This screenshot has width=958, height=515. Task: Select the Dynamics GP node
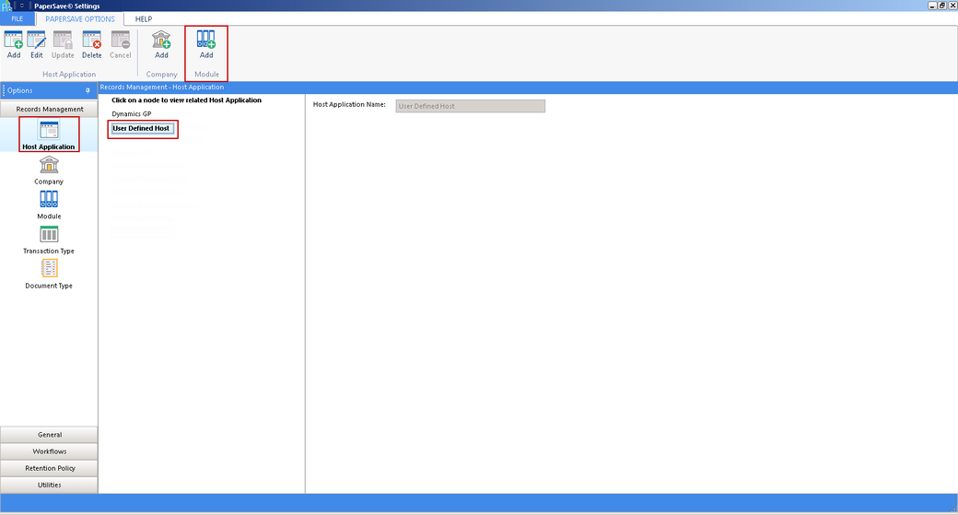pyautogui.click(x=132, y=113)
